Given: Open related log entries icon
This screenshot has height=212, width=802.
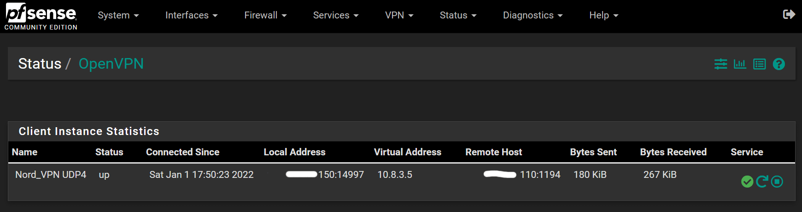Looking at the screenshot, I should click(759, 64).
